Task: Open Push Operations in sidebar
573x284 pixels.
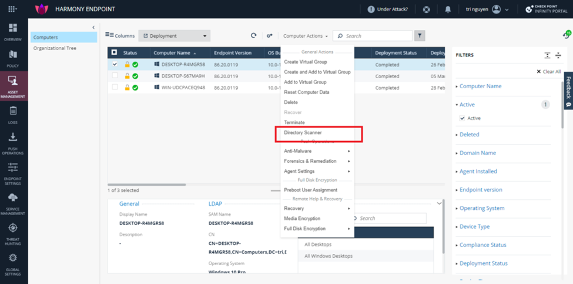Action: click(x=13, y=143)
